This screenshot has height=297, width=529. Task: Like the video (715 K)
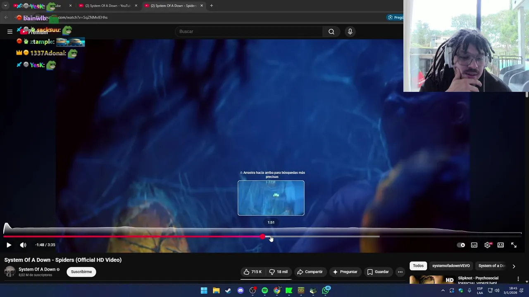point(253,272)
